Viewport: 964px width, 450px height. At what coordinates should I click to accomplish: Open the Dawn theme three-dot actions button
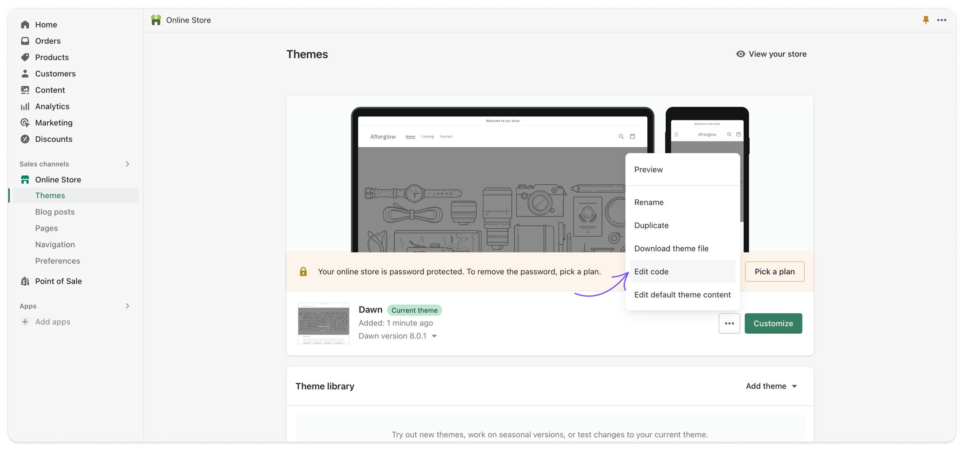(729, 323)
